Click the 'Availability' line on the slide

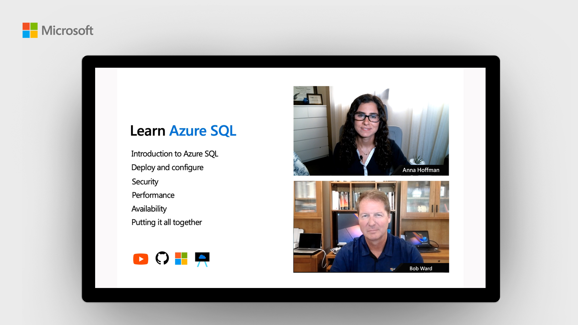pyautogui.click(x=149, y=209)
